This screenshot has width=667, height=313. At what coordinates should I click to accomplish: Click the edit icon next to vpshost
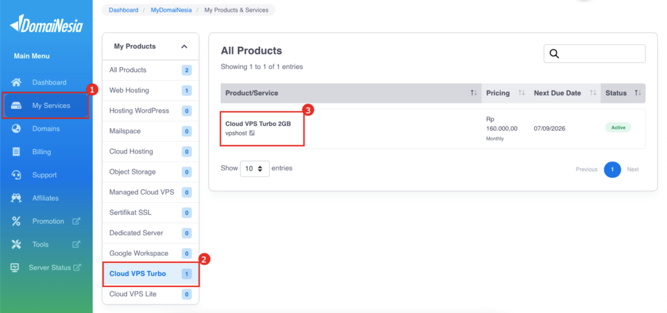[252, 133]
